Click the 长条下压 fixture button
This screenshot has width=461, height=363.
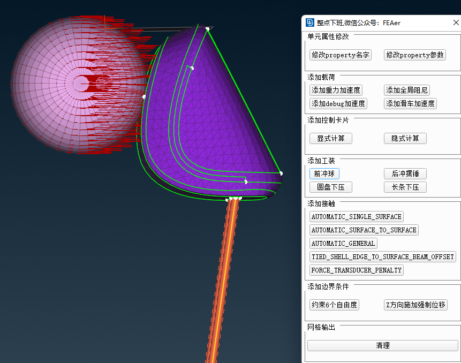[x=405, y=187]
